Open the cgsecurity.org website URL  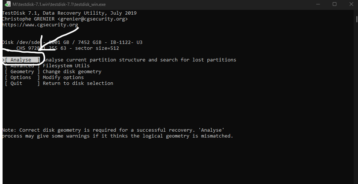click(x=40, y=25)
